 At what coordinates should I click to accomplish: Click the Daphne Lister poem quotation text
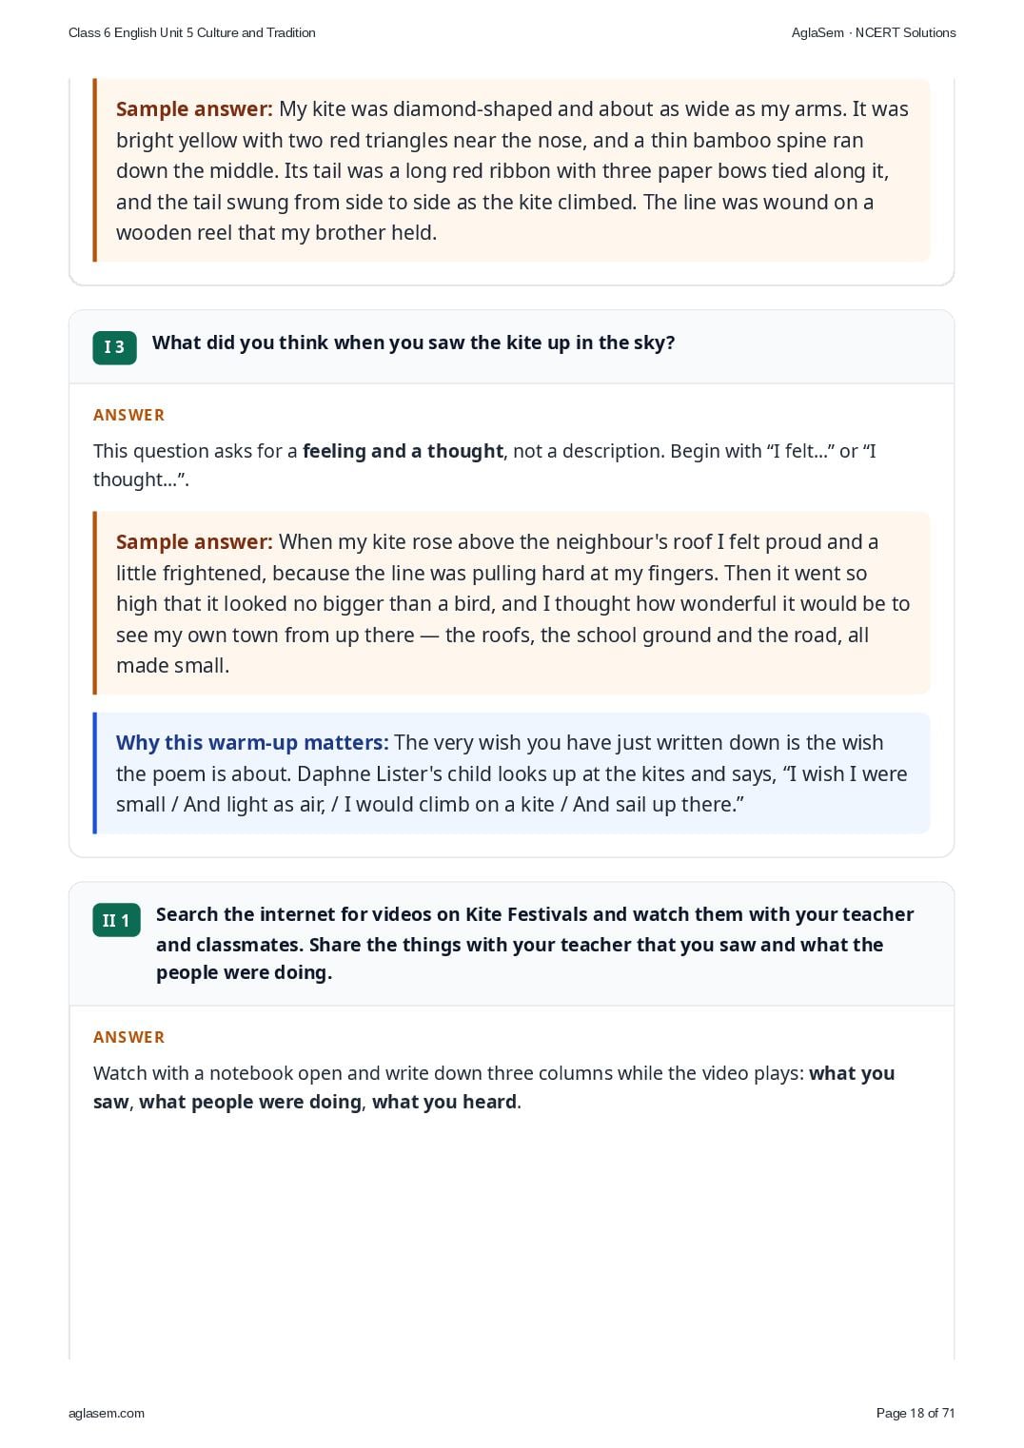pyautogui.click(x=511, y=790)
